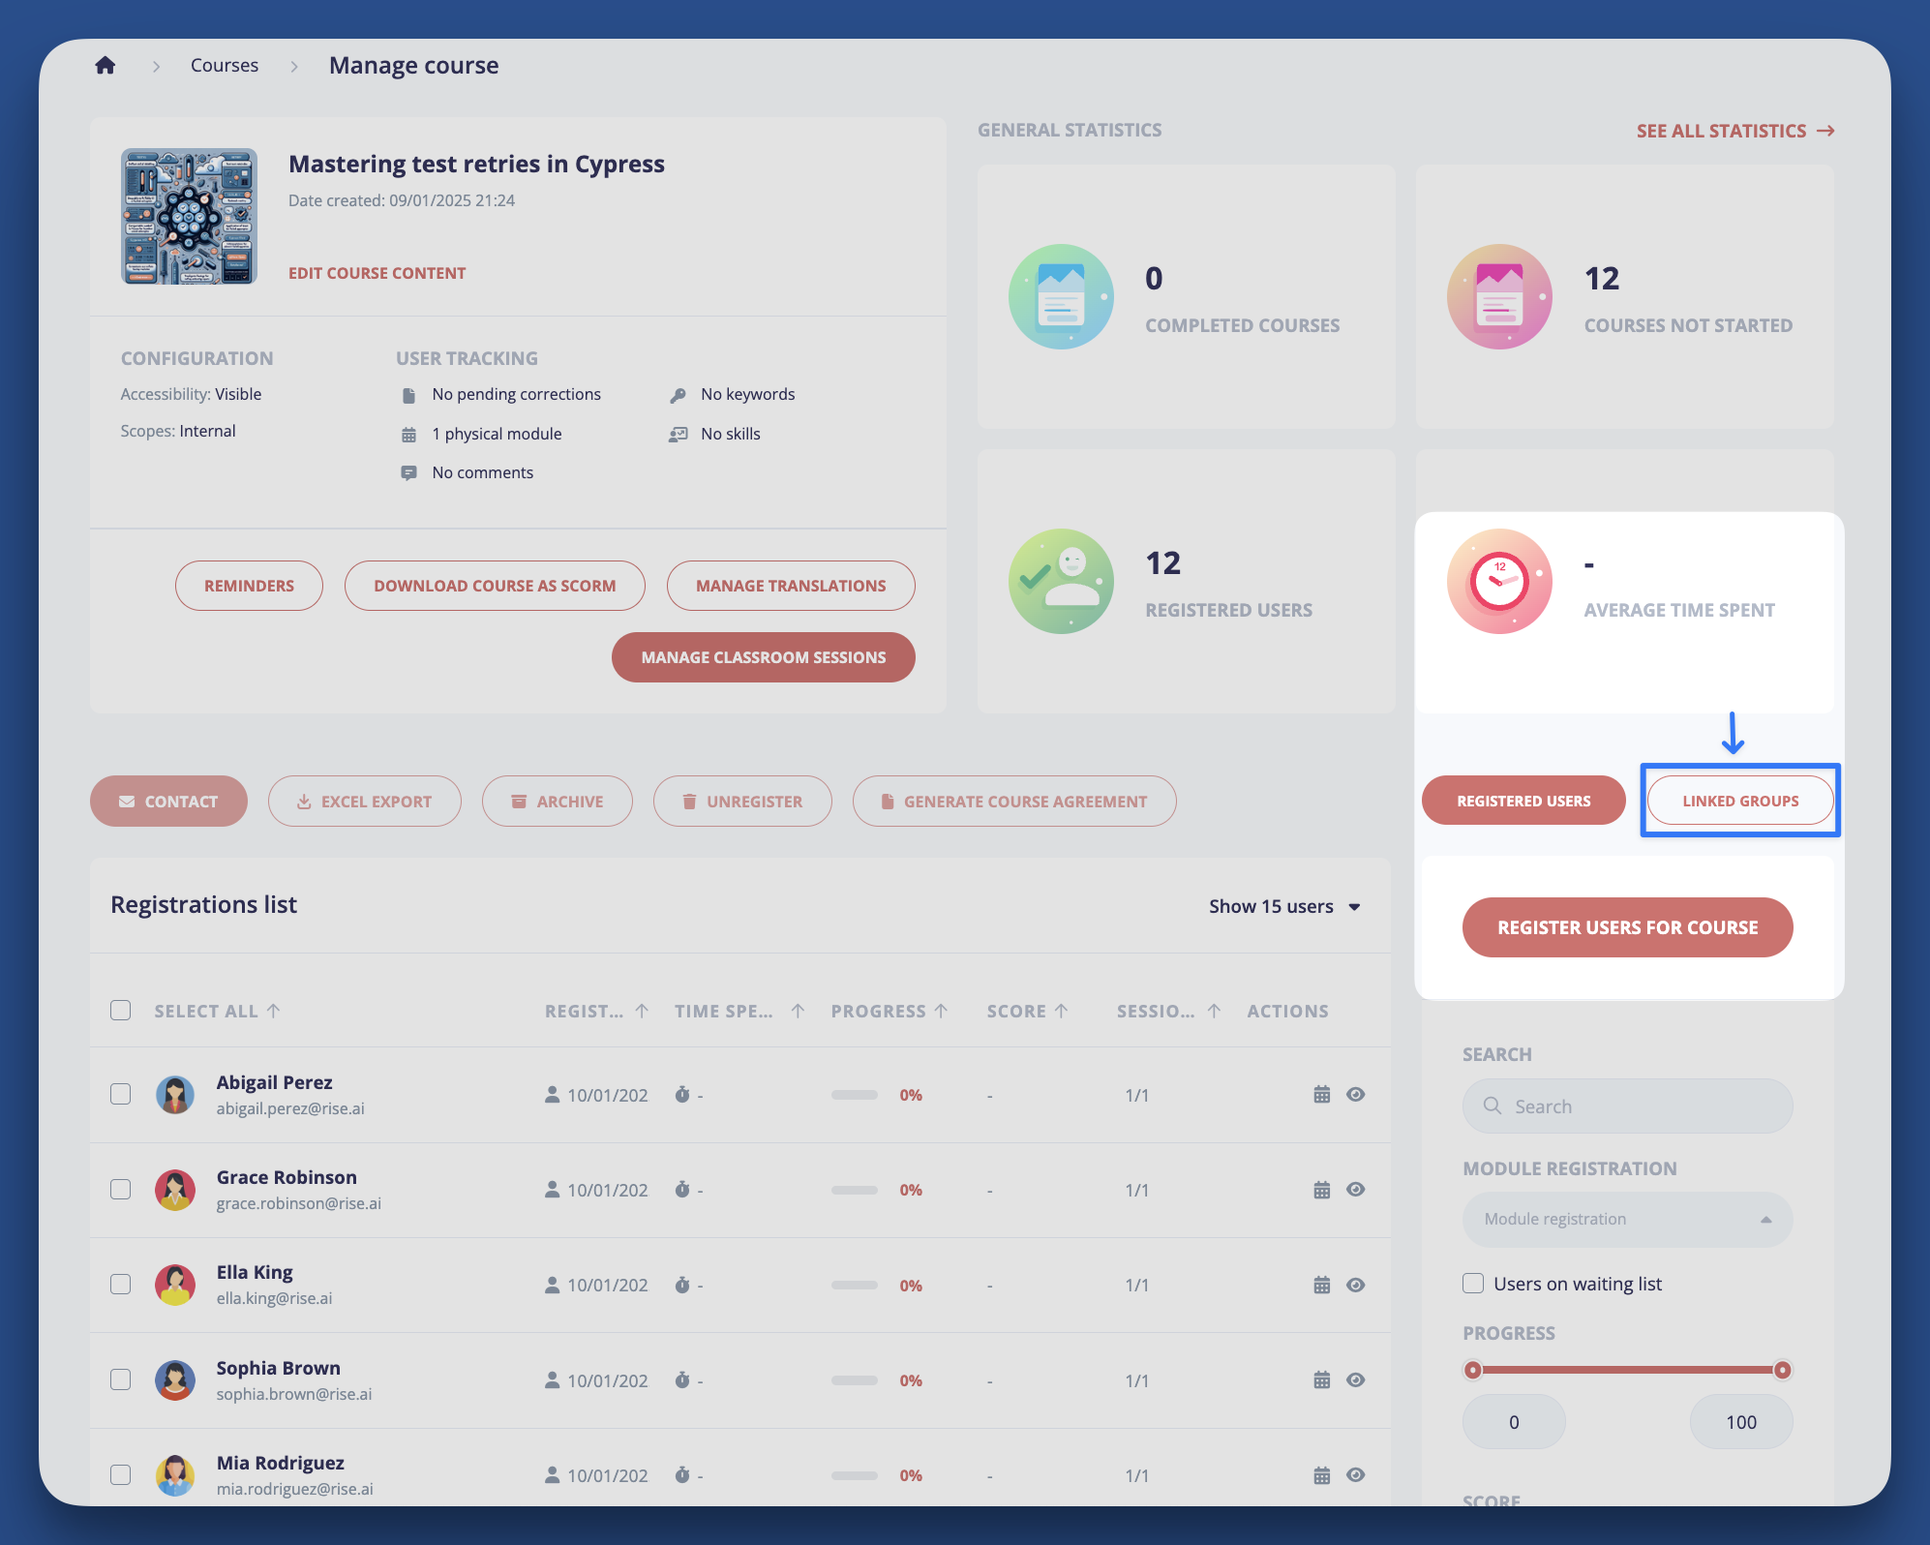The image size is (1930, 1545).
Task: Open calendar icon for Ella King
Action: (1322, 1285)
